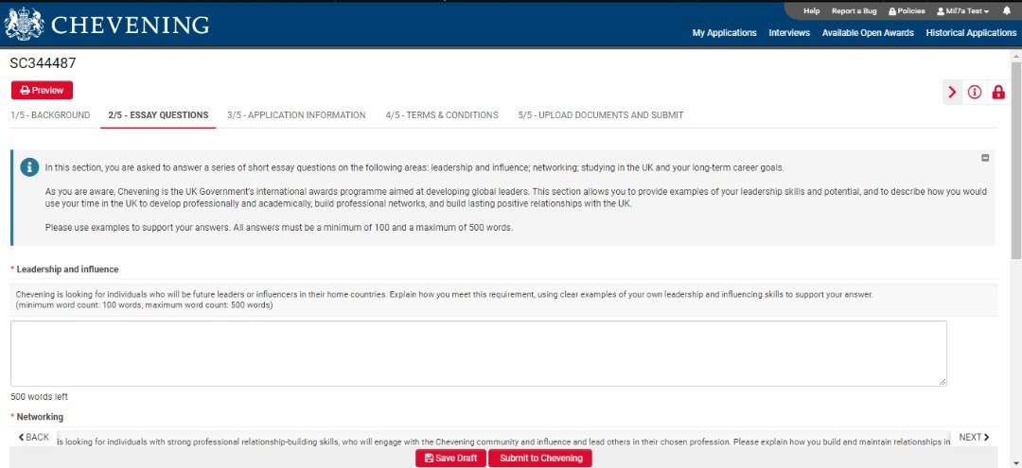Open the Interviews menu item

789,32
